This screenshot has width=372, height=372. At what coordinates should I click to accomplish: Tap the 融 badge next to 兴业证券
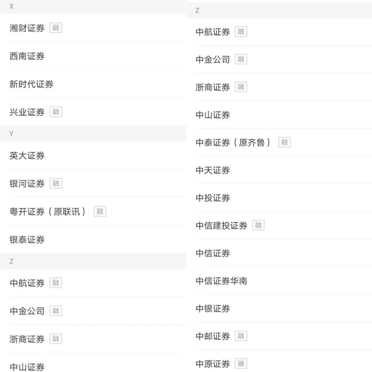56,112
